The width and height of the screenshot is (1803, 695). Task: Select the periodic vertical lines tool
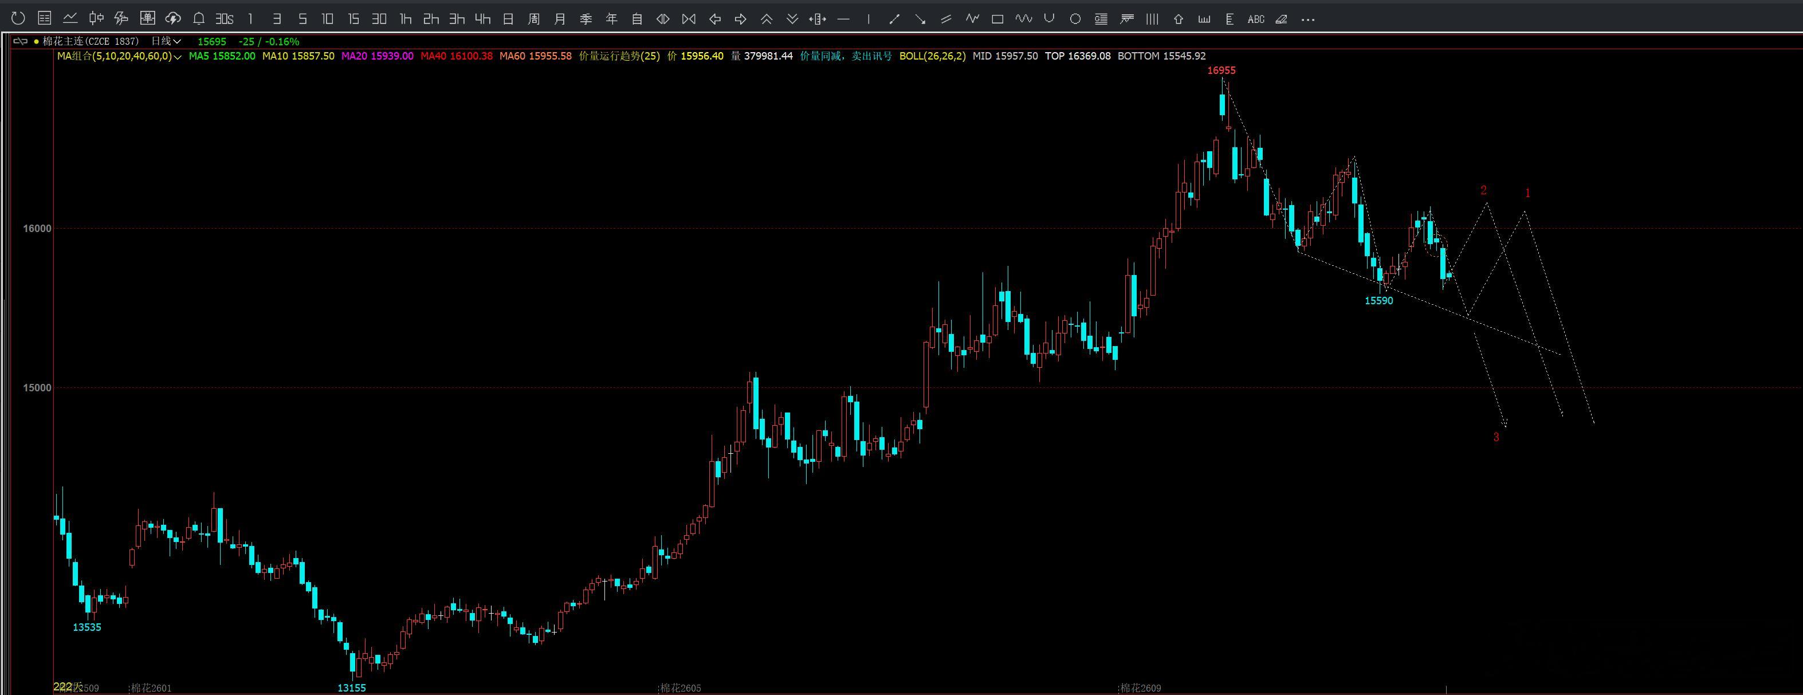(1152, 19)
